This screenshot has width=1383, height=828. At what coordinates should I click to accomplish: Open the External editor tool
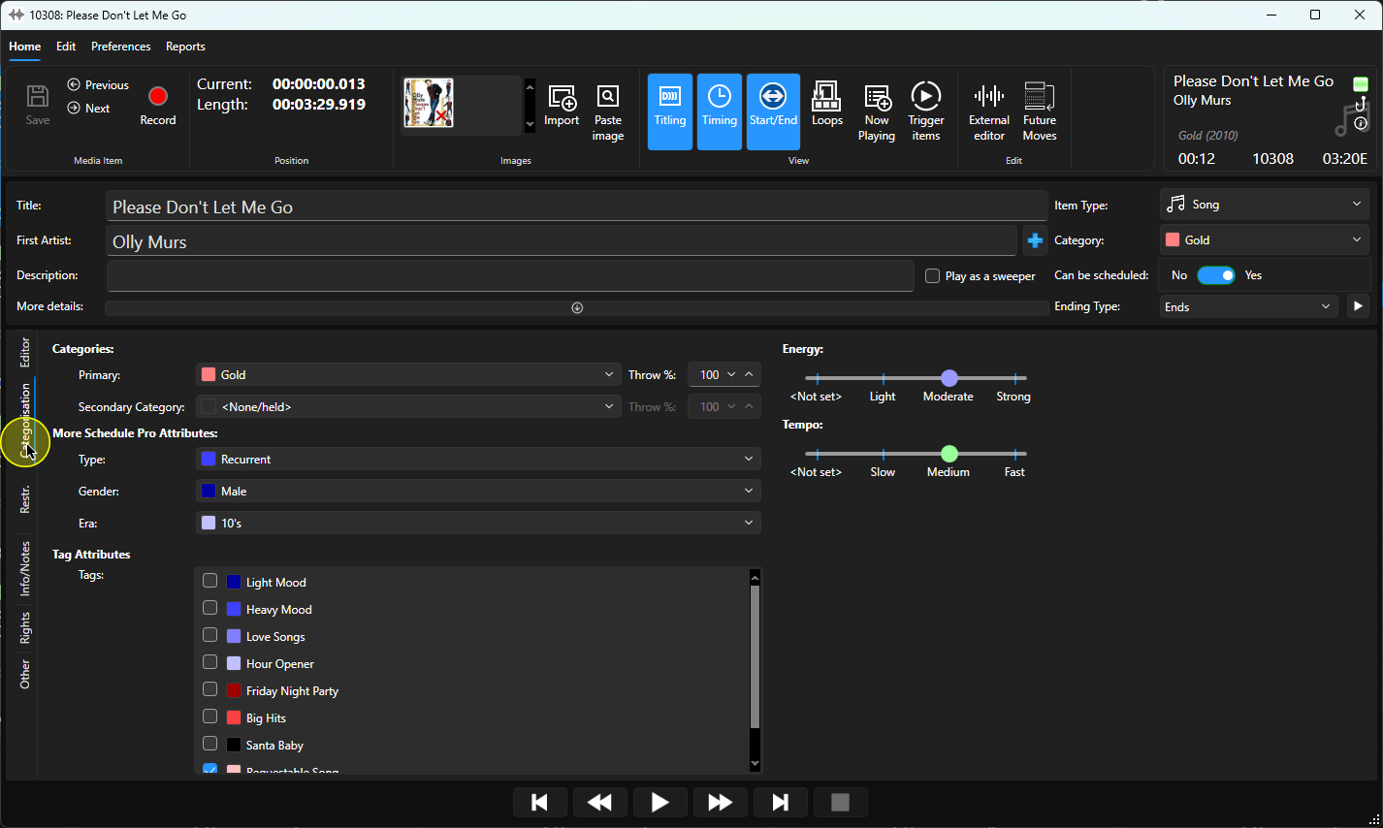point(988,111)
